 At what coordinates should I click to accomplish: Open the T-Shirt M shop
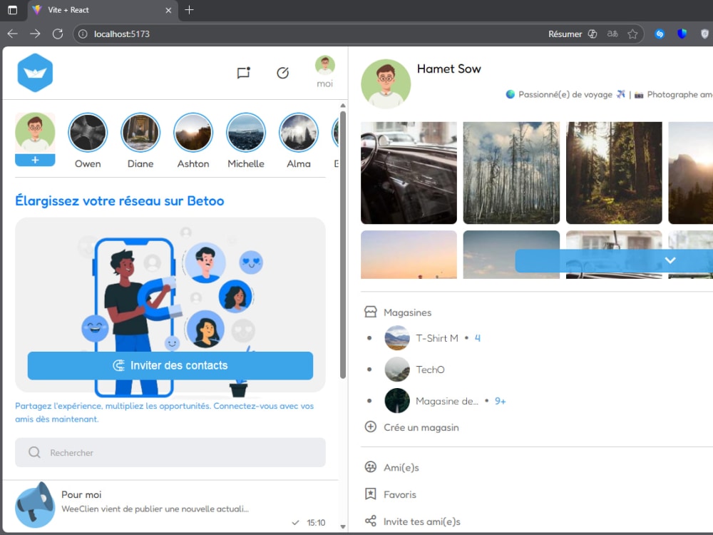pos(437,338)
